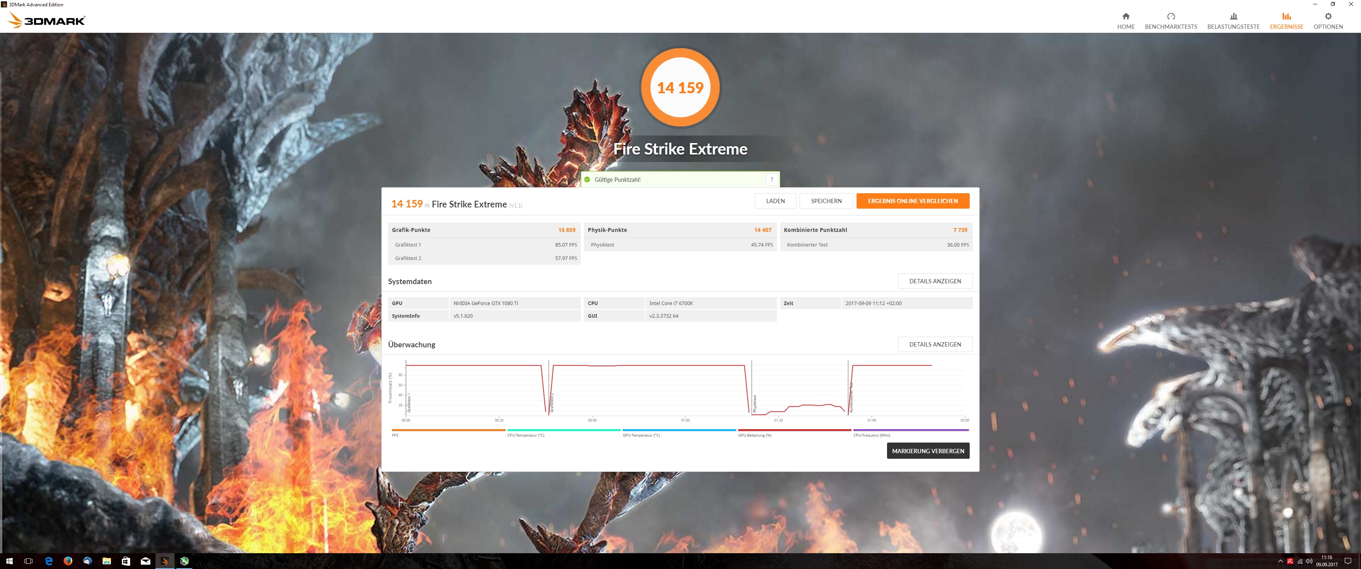The width and height of the screenshot is (1361, 569).
Task: Click Markierung verbergen below the chart
Action: click(x=928, y=451)
